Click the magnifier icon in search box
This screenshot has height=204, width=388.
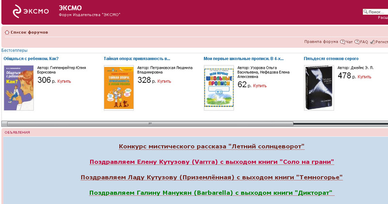pos(366,12)
